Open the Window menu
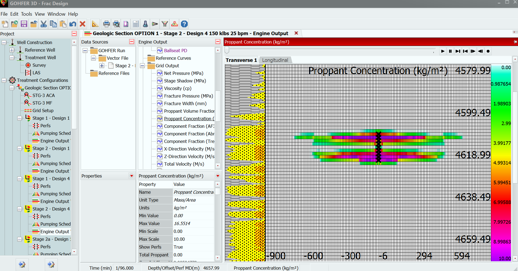Image resolution: width=518 pixels, height=271 pixels. point(56,14)
